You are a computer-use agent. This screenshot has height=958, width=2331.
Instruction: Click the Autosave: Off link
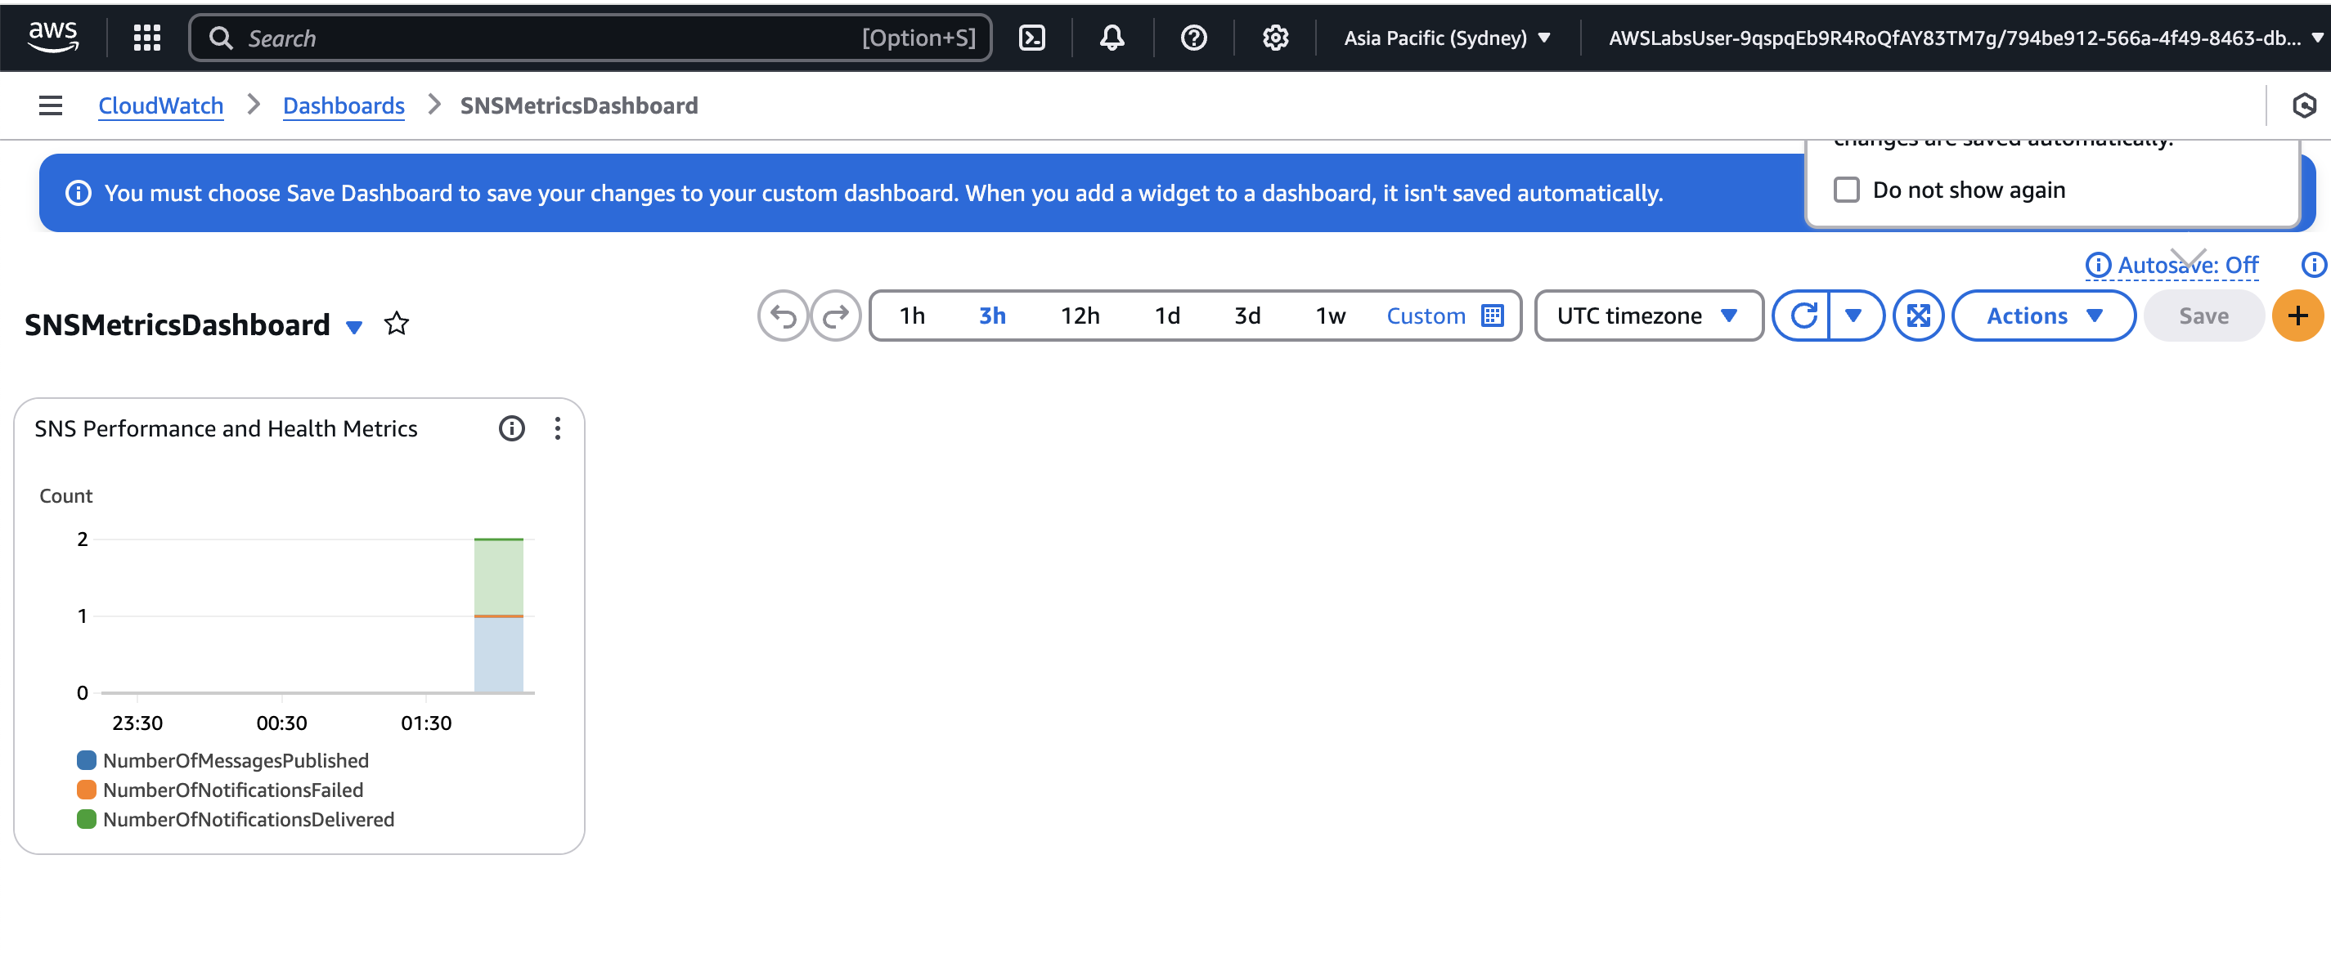click(2187, 265)
